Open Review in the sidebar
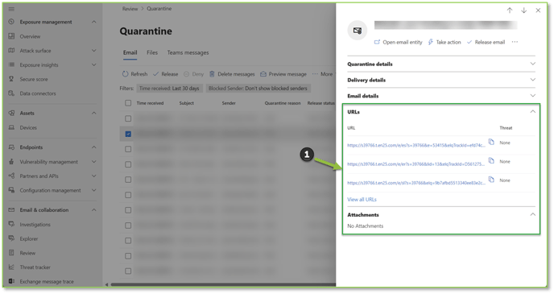 coord(27,253)
